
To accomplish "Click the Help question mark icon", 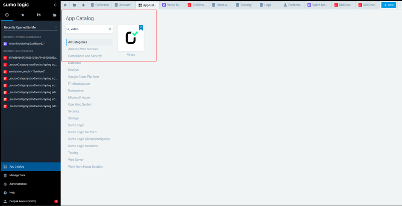I will pos(5,193).
